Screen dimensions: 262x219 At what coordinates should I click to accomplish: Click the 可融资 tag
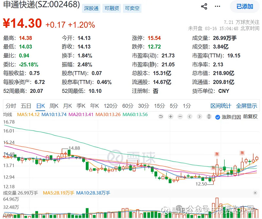pyautogui.click(x=112, y=8)
